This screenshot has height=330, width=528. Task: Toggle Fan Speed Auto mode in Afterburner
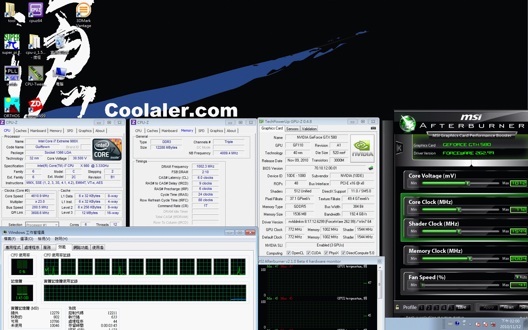[x=521, y=277]
